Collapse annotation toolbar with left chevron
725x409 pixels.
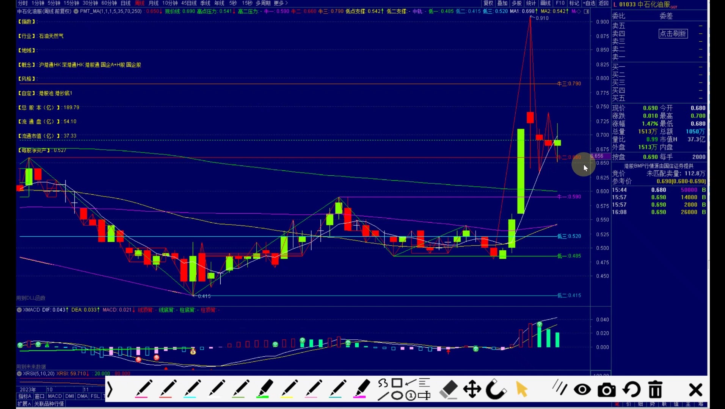(110, 389)
